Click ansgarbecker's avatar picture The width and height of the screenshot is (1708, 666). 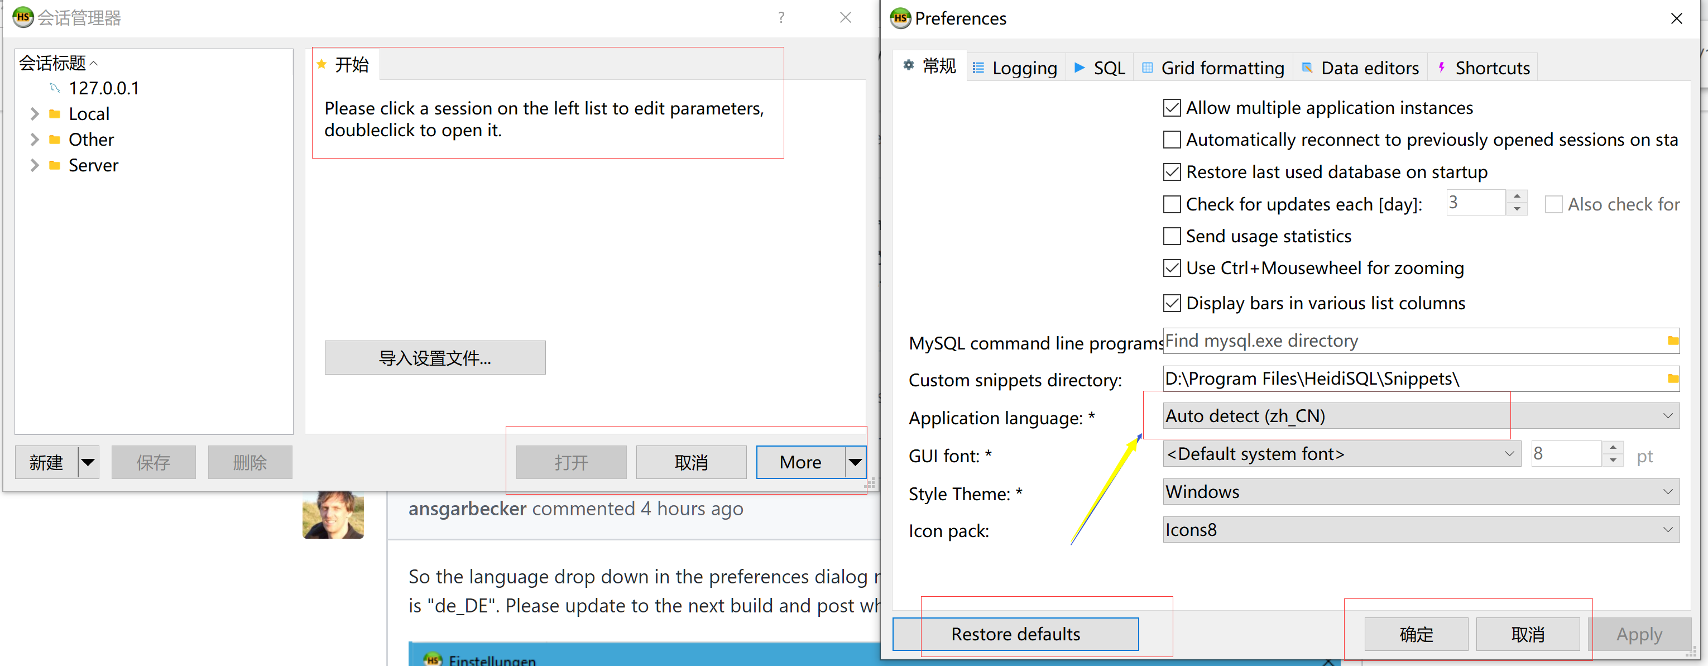coord(333,515)
